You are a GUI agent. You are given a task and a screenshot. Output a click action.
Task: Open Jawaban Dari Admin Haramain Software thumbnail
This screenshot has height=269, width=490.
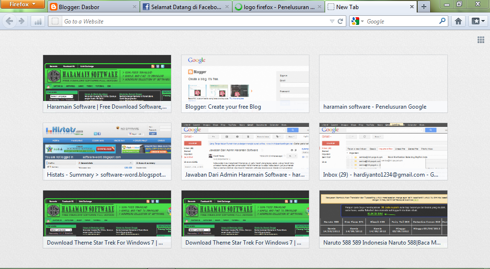click(x=245, y=152)
